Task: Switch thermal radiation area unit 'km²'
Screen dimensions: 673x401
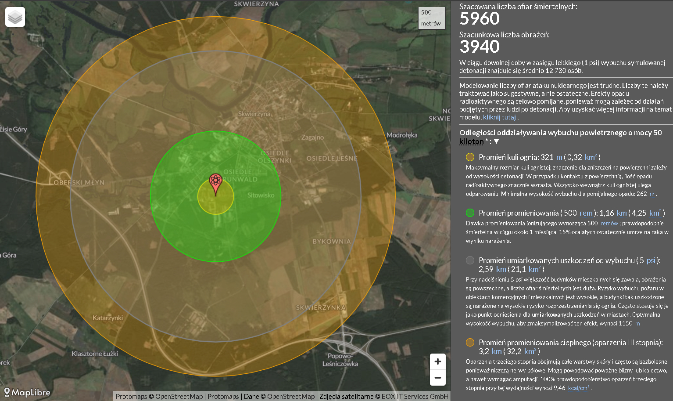Action: click(530, 351)
